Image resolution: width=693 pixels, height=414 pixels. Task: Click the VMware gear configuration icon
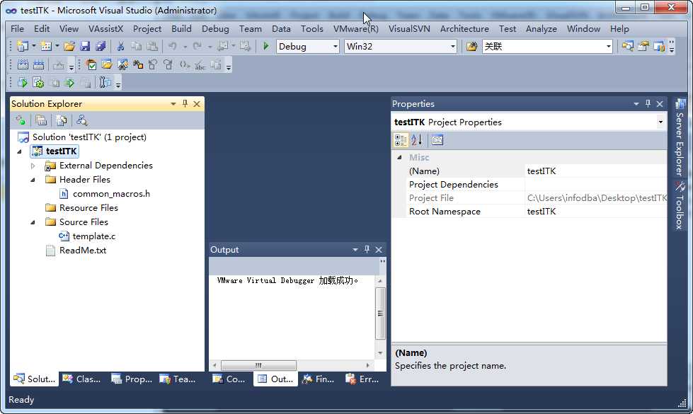coord(38,83)
